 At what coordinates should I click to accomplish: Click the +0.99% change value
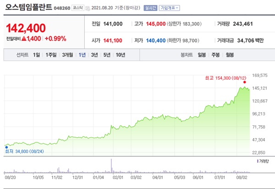click(55, 38)
